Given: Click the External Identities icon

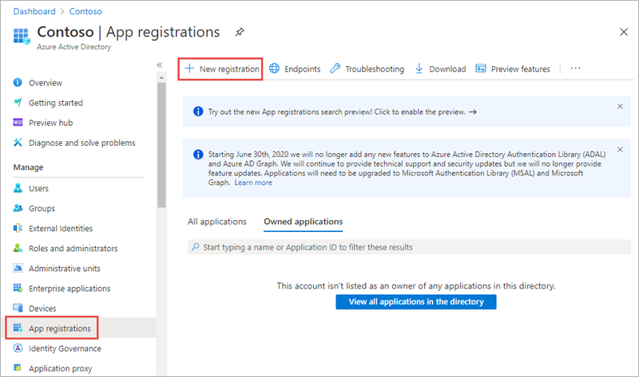Looking at the screenshot, I should pyautogui.click(x=18, y=228).
